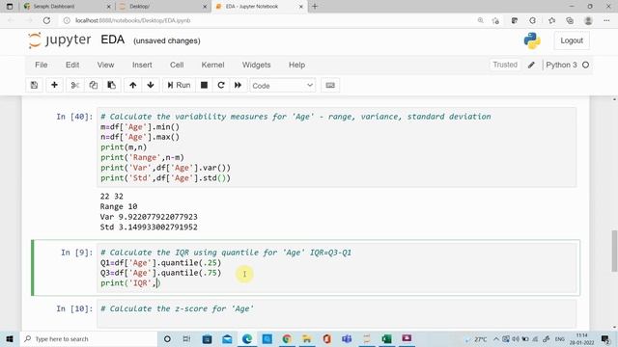618x347 pixels.
Task: Open the command palette keyboard icon
Action: coord(330,86)
